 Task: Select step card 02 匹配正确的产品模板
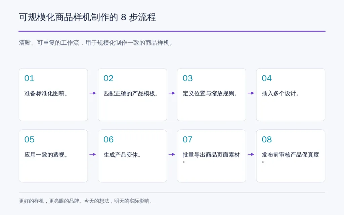(132, 94)
